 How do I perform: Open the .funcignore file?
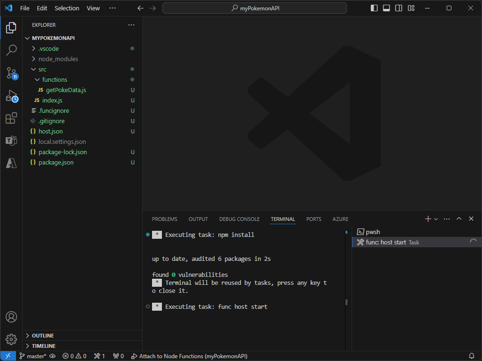(x=82, y=111)
